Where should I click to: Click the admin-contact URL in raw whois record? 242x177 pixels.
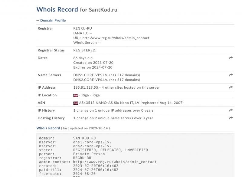(x=115, y=162)
